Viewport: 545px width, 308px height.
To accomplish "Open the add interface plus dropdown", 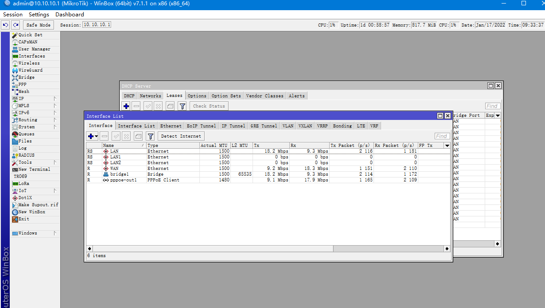I will point(93,136).
